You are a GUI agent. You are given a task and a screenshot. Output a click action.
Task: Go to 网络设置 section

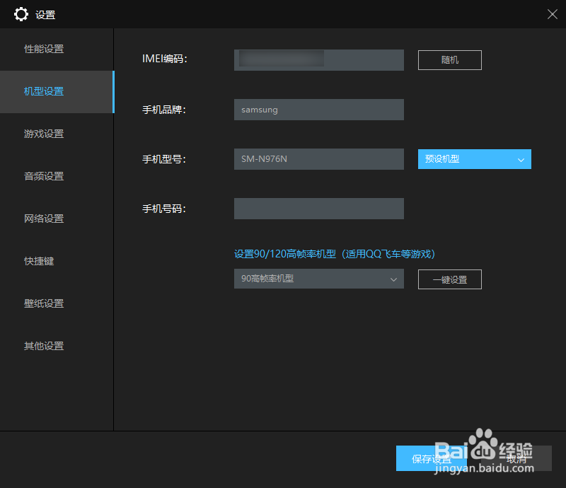coord(57,219)
